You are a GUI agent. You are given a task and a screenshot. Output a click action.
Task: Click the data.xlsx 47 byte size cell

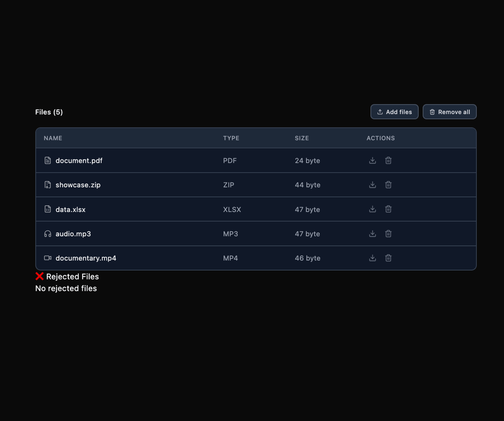point(307,209)
